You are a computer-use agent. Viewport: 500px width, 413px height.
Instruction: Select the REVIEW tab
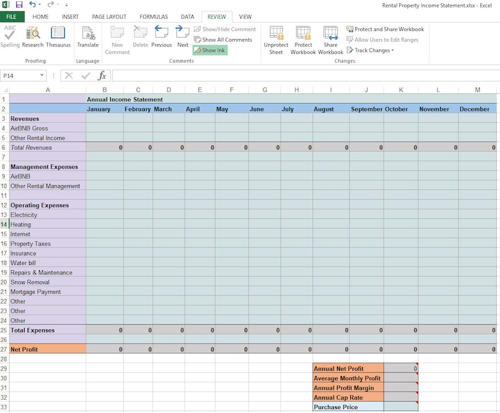point(217,17)
